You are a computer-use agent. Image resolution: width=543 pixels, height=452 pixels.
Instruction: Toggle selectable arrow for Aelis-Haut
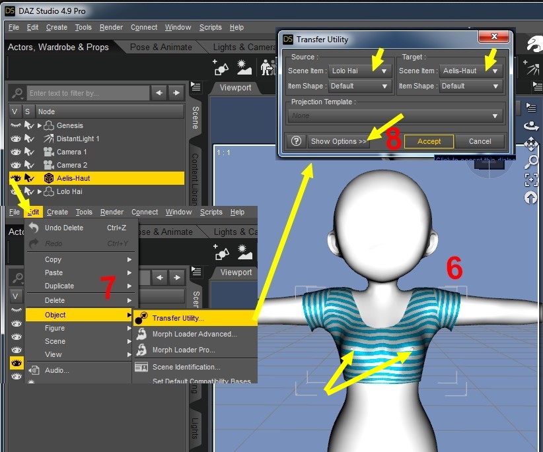point(29,178)
